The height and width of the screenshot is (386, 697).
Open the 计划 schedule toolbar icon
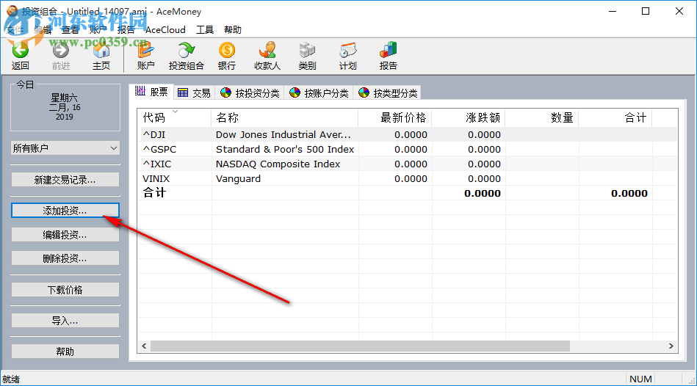click(x=347, y=56)
